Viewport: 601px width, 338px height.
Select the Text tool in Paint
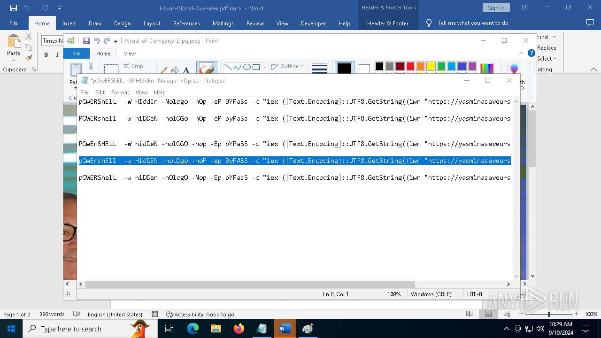pyautogui.click(x=186, y=70)
